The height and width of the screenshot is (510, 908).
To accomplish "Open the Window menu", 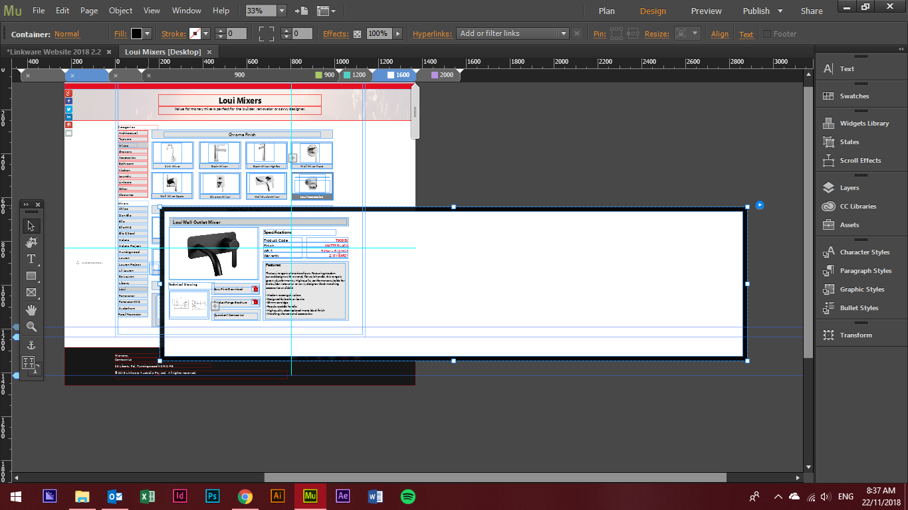I will click(187, 11).
